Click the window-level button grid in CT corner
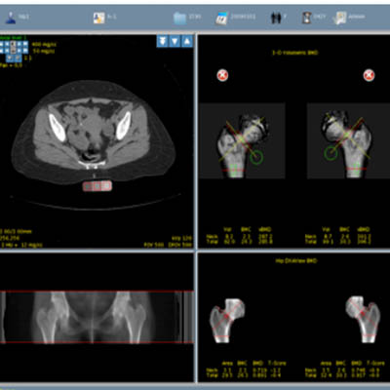The width and height of the screenshot is (390, 390). 14,48
